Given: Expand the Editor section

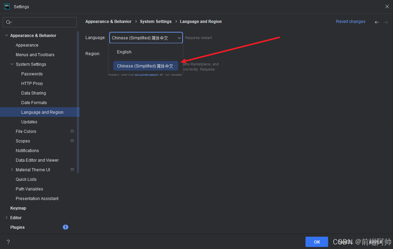Looking at the screenshot, I should [x=7, y=217].
